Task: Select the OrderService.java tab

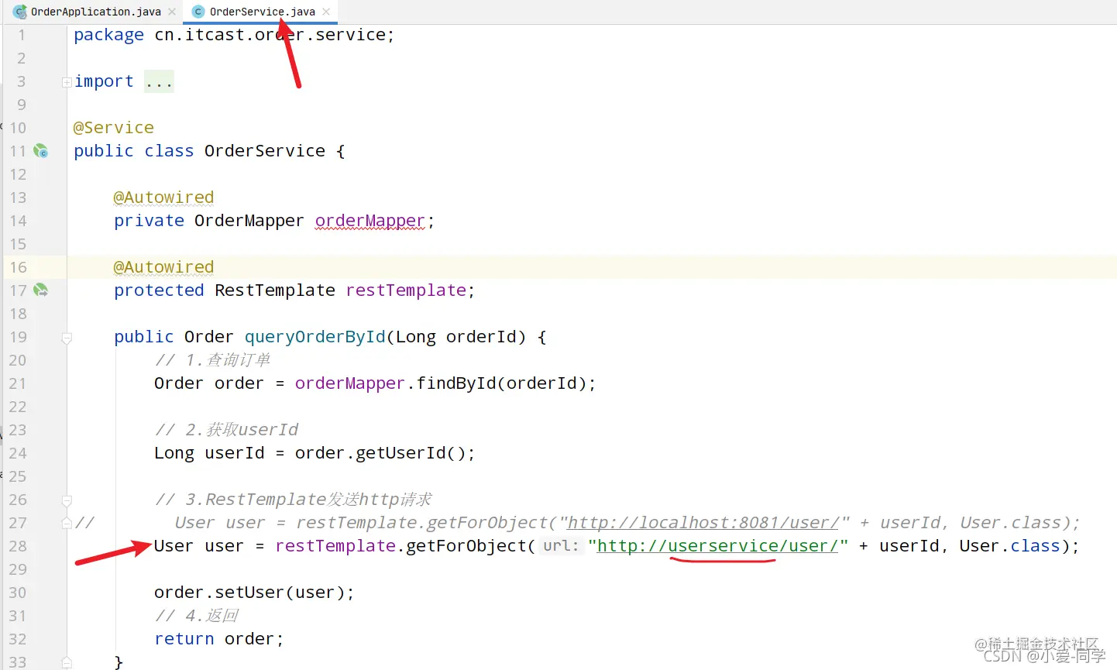Action: (x=262, y=12)
